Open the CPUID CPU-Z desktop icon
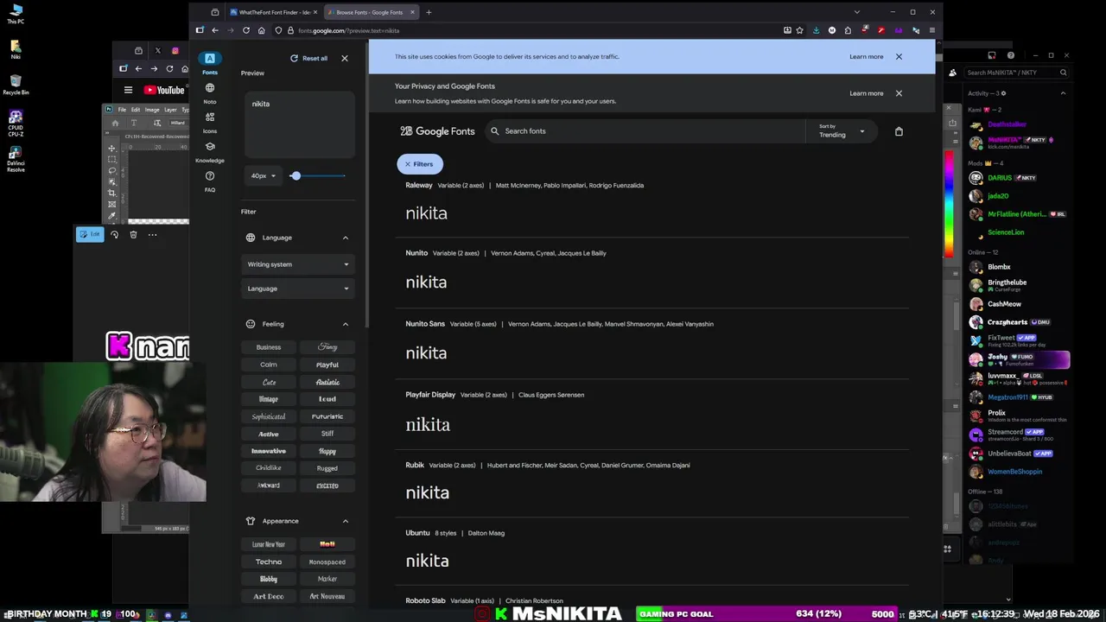The height and width of the screenshot is (622, 1106). [x=16, y=122]
